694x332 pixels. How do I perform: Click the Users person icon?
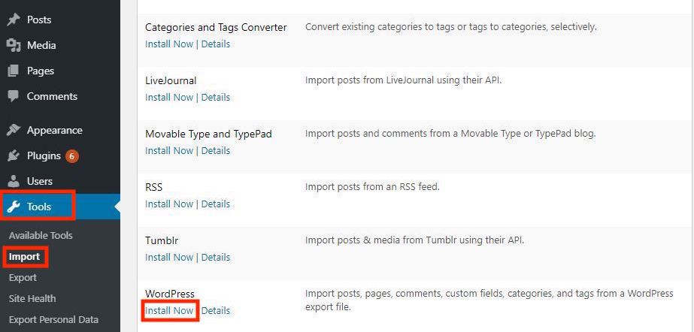pyautogui.click(x=14, y=181)
